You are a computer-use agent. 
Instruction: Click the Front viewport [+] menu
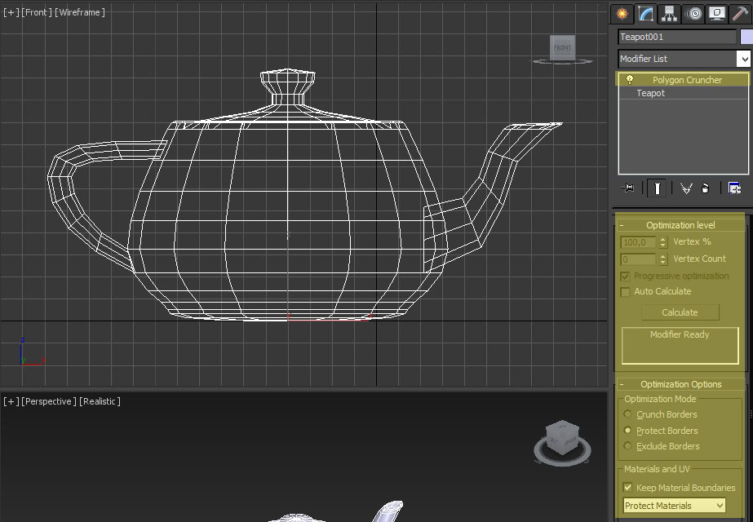click(x=11, y=12)
